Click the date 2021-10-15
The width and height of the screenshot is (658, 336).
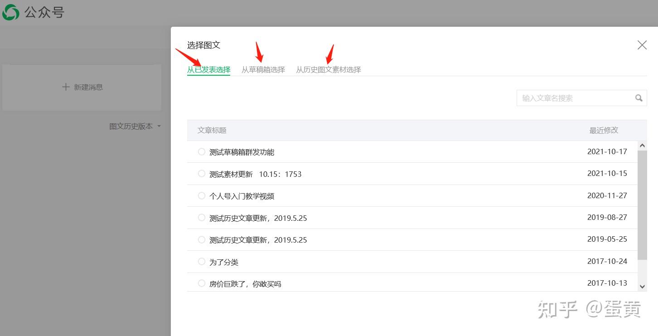(x=607, y=173)
